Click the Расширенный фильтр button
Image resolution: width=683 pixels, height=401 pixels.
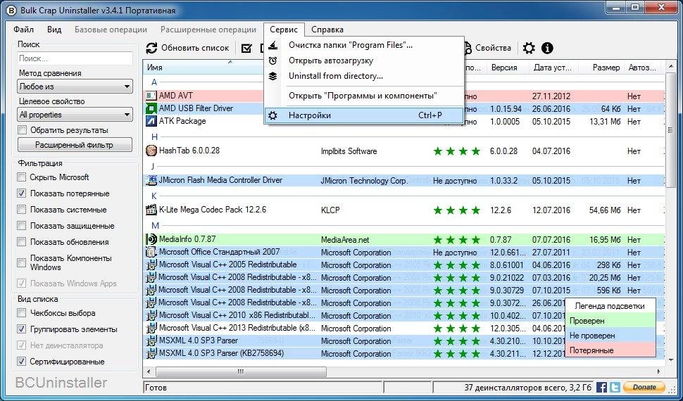tap(75, 145)
